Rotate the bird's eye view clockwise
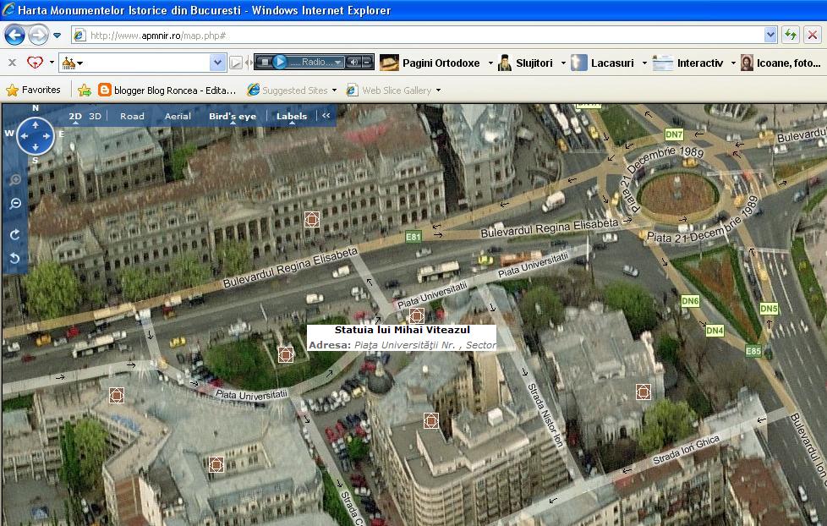Image resolution: width=827 pixels, height=526 pixels. [14, 235]
